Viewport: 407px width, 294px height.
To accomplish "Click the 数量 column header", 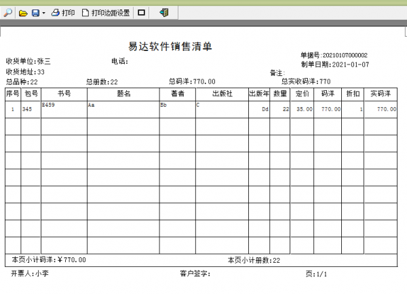I will click(x=279, y=94).
